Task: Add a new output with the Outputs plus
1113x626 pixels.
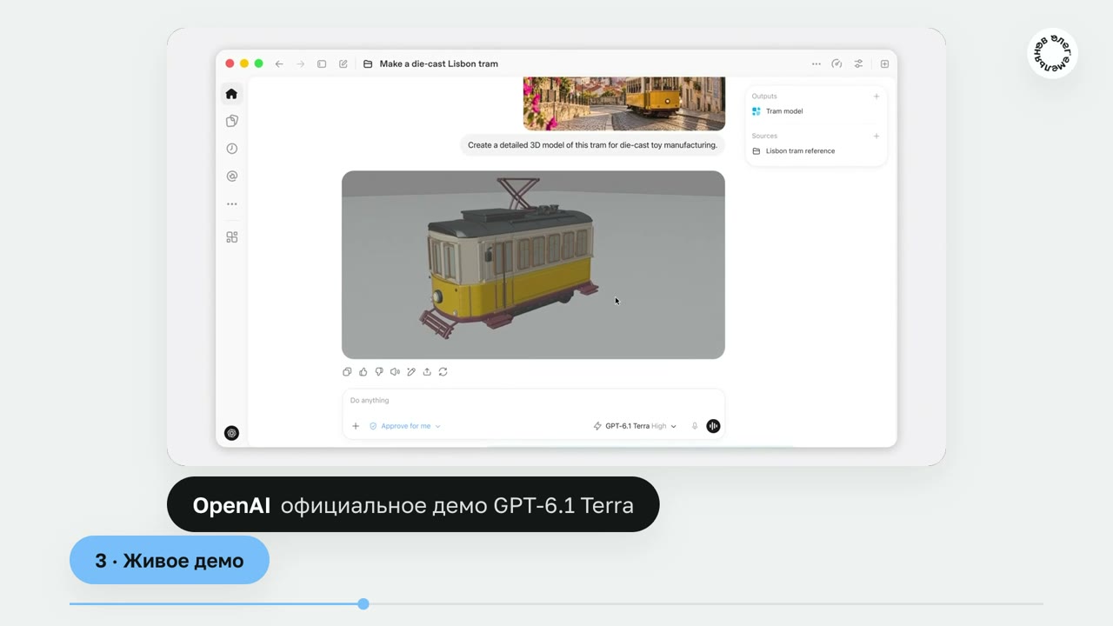Action: (876, 97)
